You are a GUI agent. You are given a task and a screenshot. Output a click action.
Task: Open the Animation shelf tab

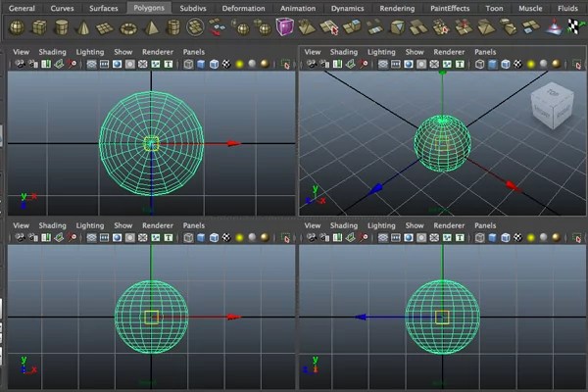tap(298, 8)
